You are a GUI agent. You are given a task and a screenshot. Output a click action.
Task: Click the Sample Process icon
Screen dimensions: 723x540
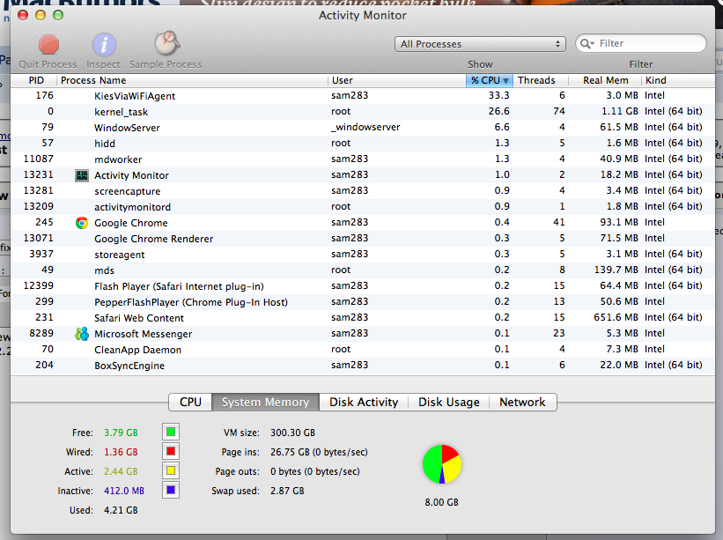[x=166, y=43]
